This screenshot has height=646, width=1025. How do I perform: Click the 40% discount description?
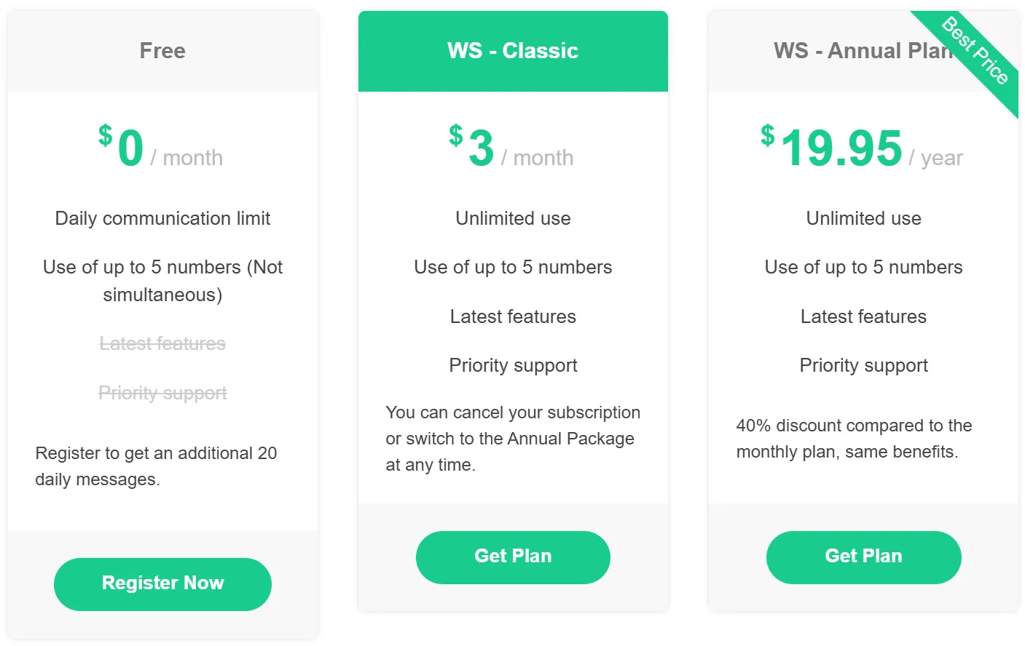click(854, 439)
